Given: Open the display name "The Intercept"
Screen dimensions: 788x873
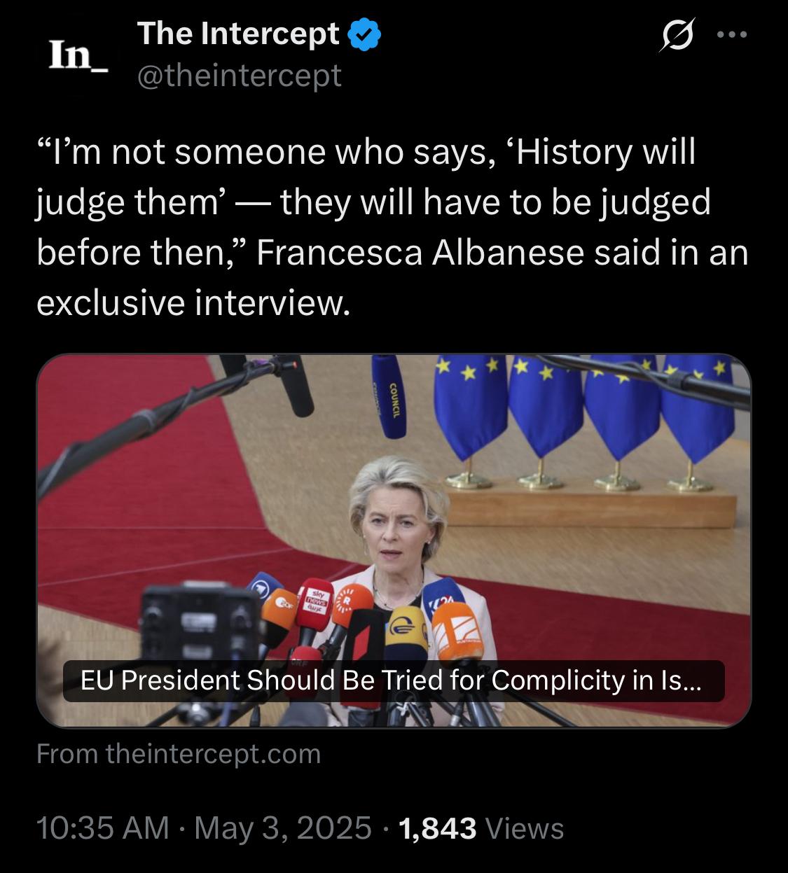Looking at the screenshot, I should coord(238,34).
